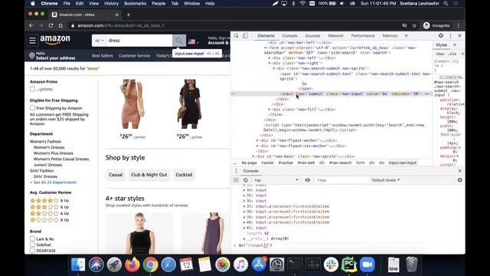The height and width of the screenshot is (276, 490).
Task: Expand the nav-flyout-anchor div node
Action: (257, 140)
